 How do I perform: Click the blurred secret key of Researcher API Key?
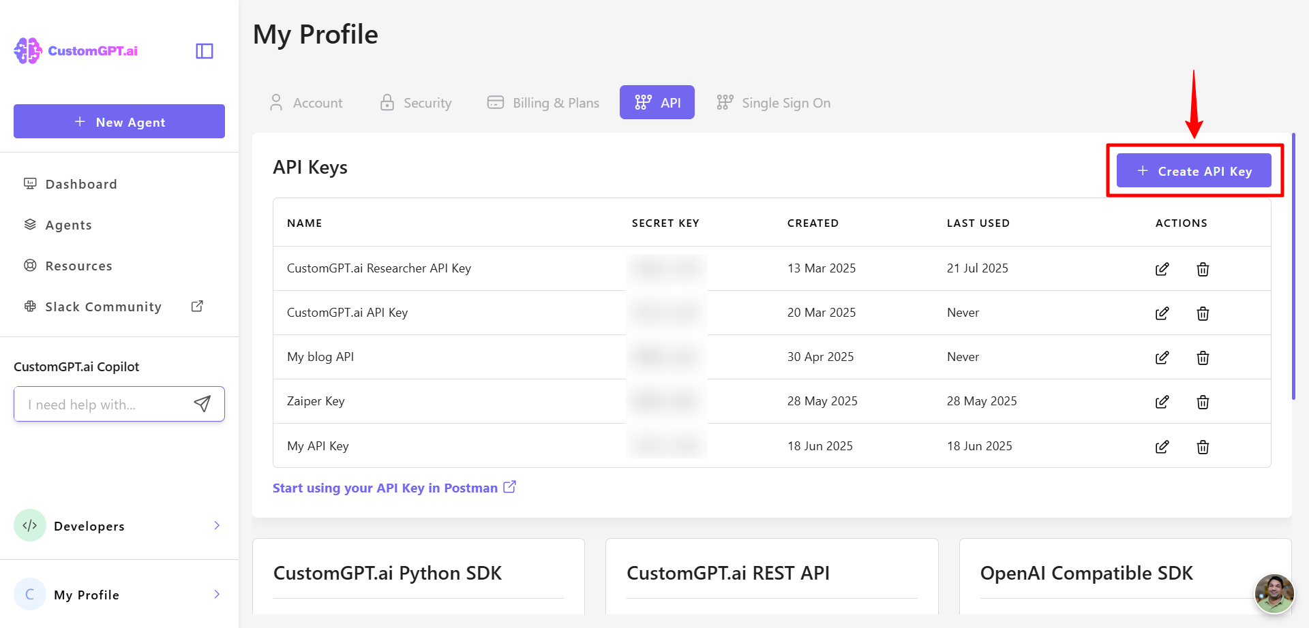coord(667,268)
